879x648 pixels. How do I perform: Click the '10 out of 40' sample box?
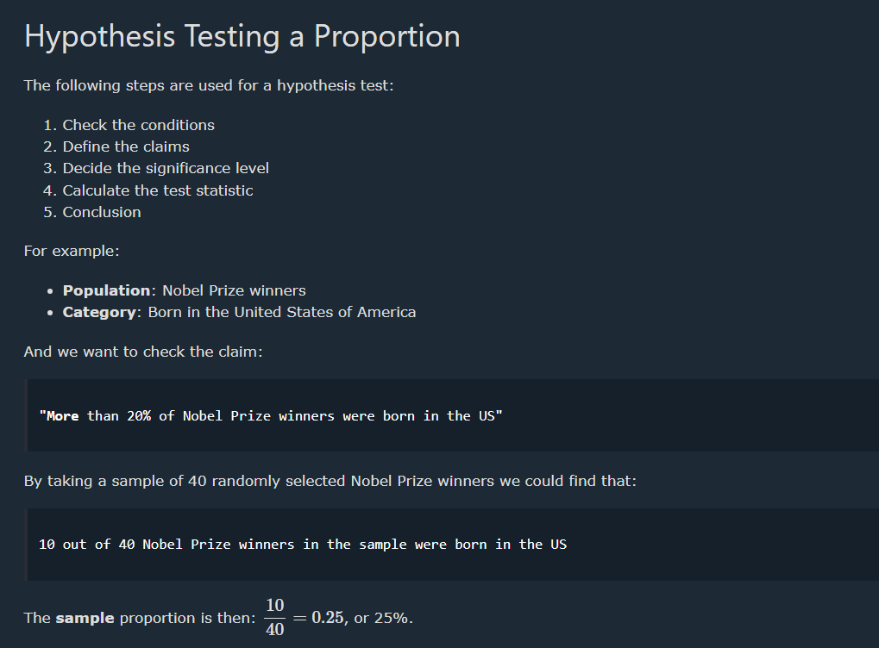coord(453,545)
